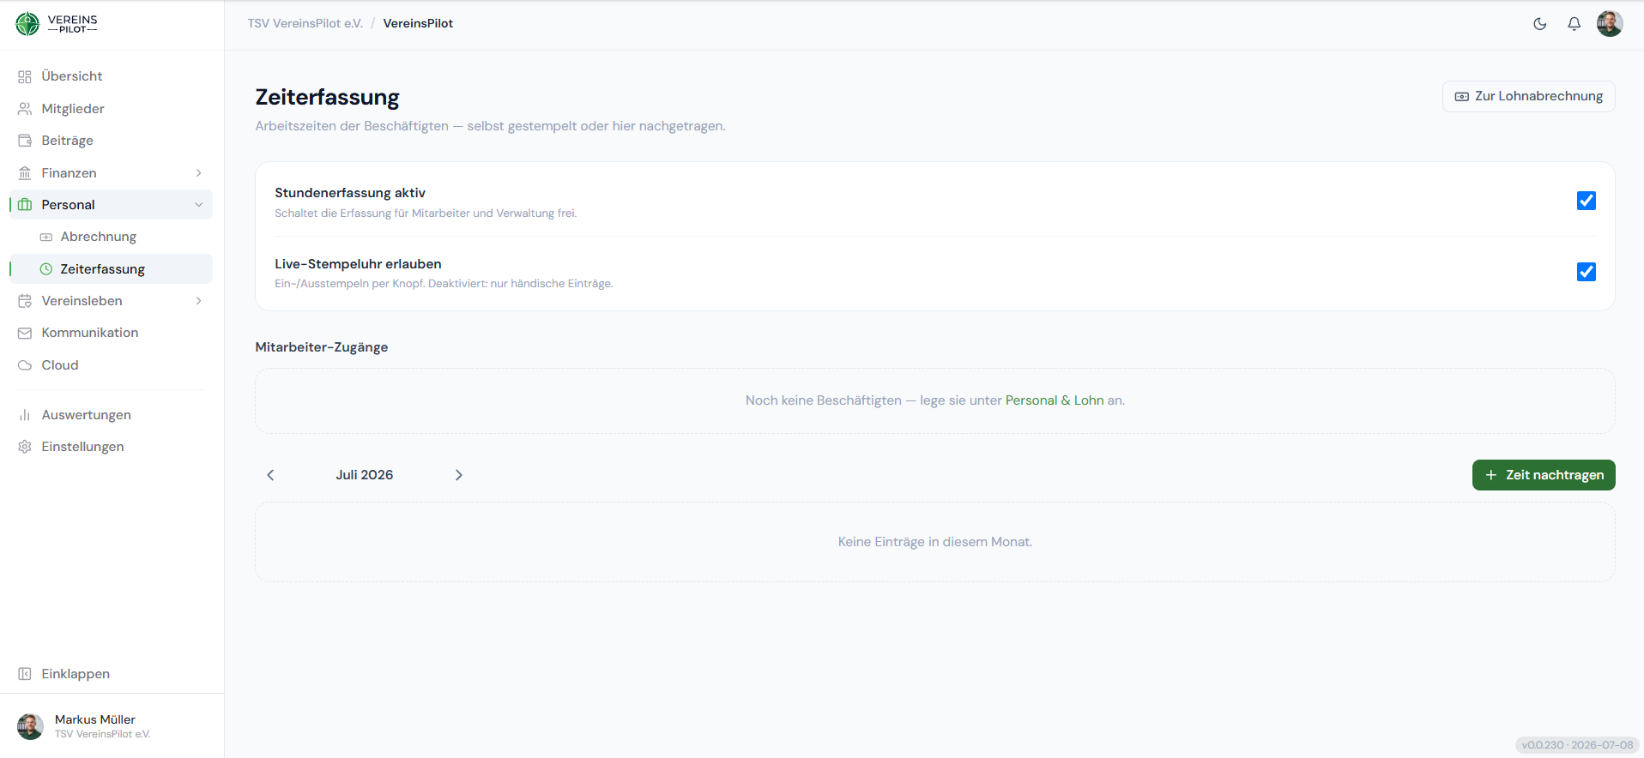Expand the Vereinsleben submenu chevron
1644x758 pixels.
click(199, 301)
